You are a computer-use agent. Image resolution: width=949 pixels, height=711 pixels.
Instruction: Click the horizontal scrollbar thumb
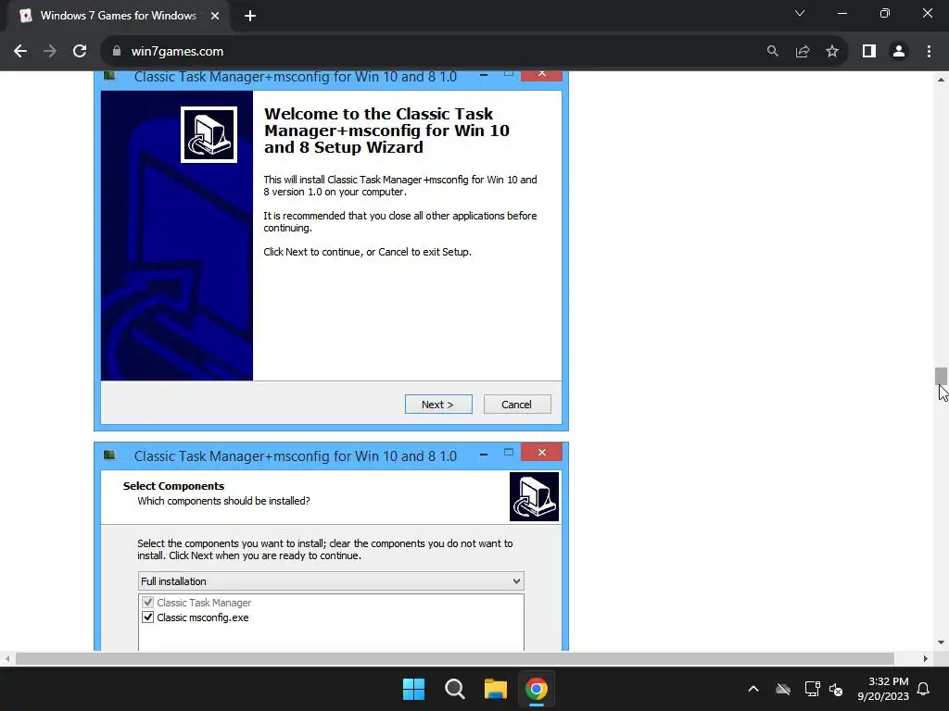[x=454, y=658]
